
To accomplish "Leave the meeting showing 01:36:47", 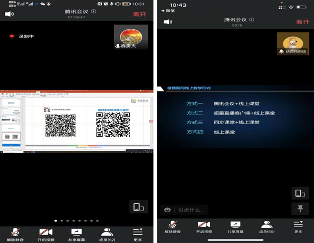I will click(140, 14).
